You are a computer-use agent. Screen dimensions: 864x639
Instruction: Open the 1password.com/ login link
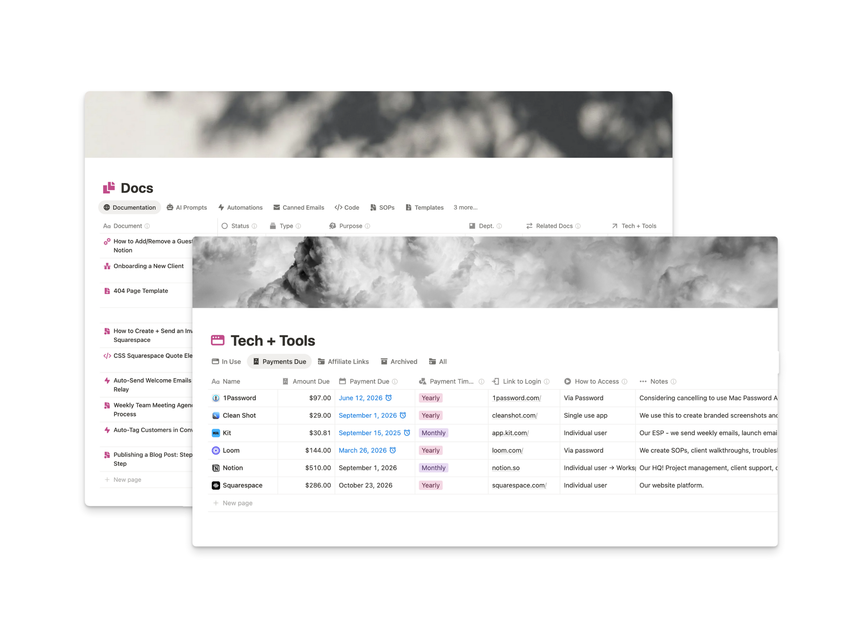click(x=516, y=398)
